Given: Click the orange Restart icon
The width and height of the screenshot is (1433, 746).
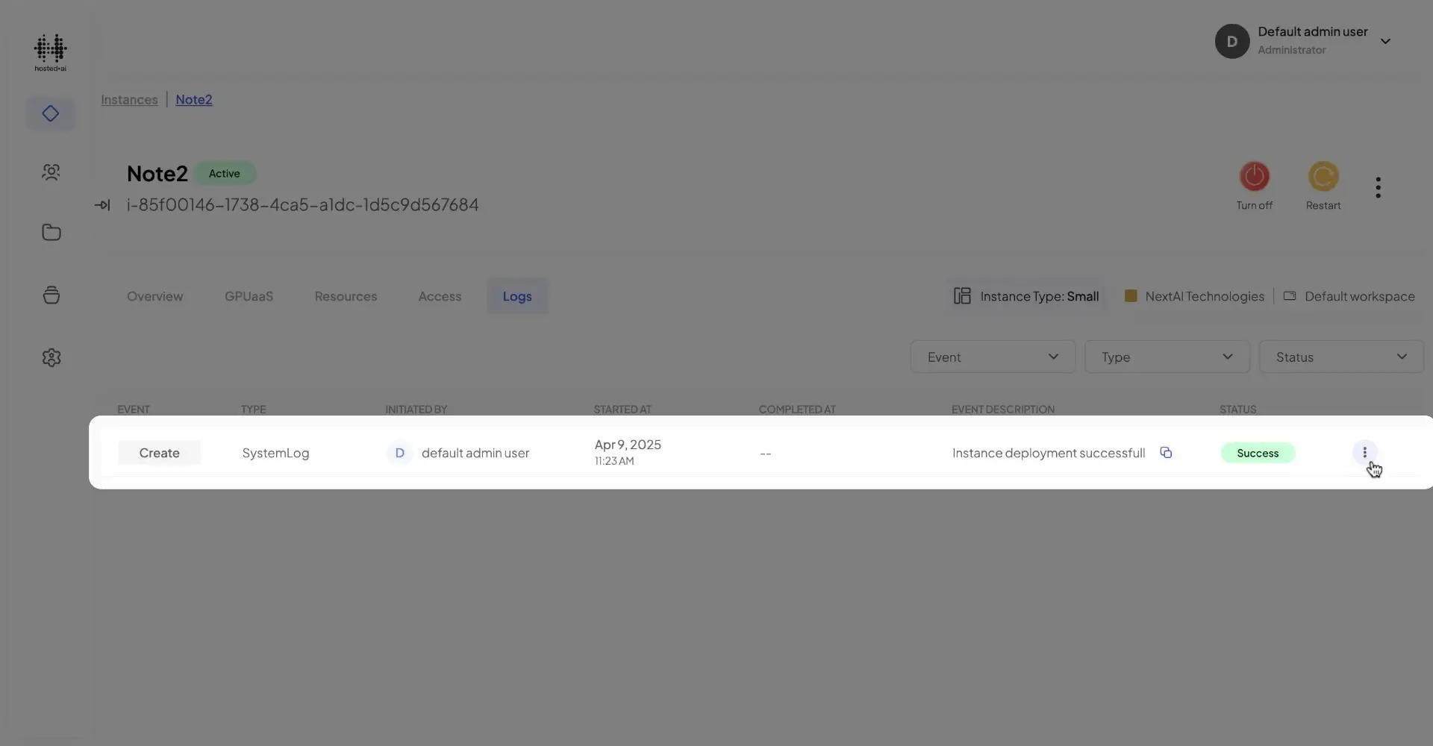Looking at the screenshot, I should [1323, 177].
